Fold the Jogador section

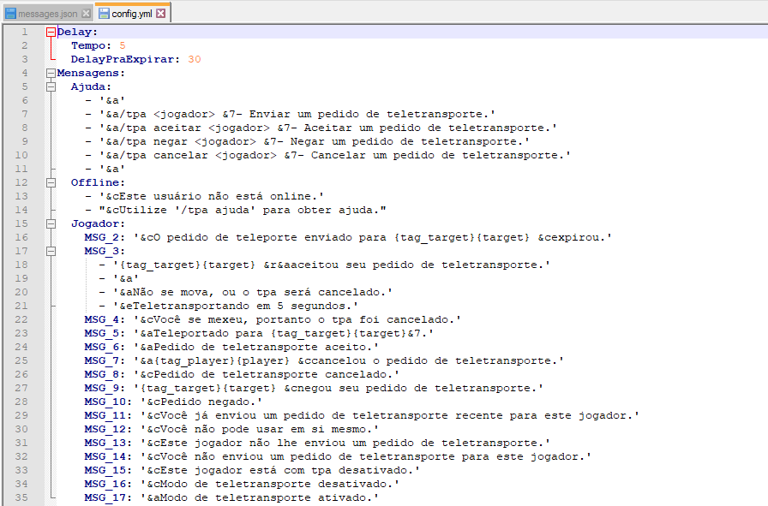(51, 223)
